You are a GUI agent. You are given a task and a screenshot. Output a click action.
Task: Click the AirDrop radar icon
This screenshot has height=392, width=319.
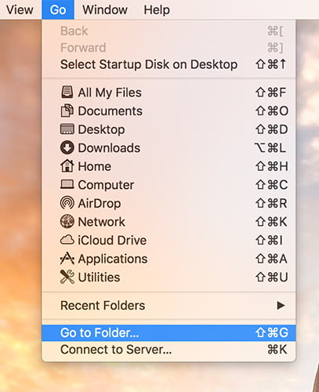point(67,203)
